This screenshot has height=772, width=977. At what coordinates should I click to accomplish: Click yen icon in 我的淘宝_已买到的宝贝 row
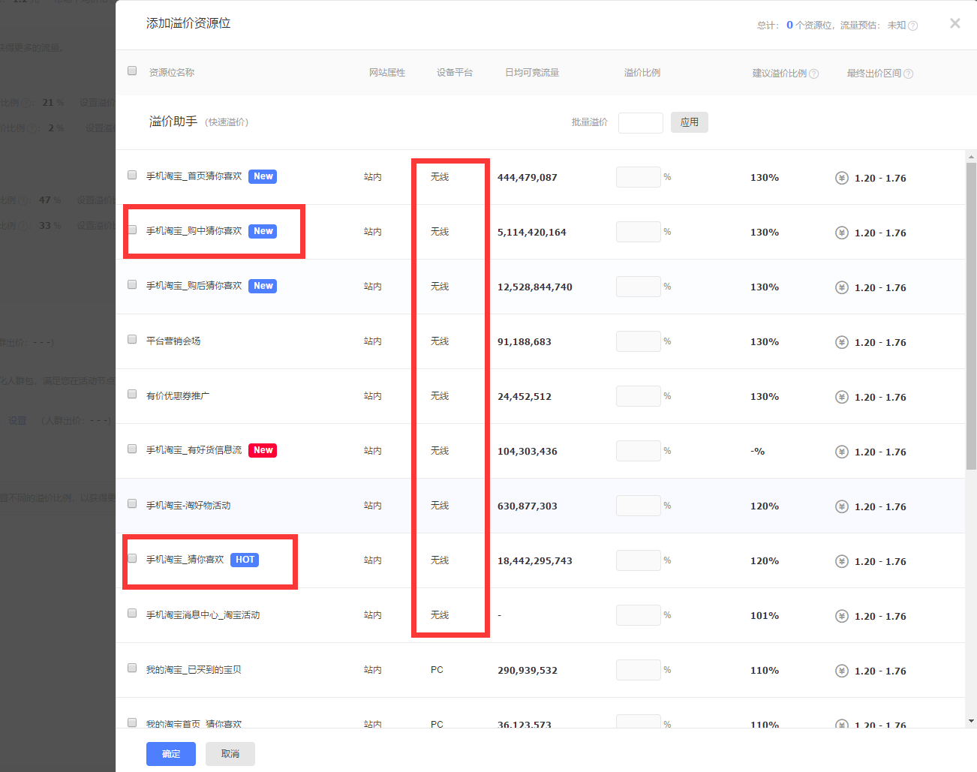click(842, 671)
